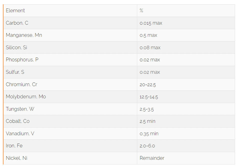Image resolution: width=236 pixels, height=166 pixels.
Task: Click the 0.5 max value
Action: coord(148,35)
